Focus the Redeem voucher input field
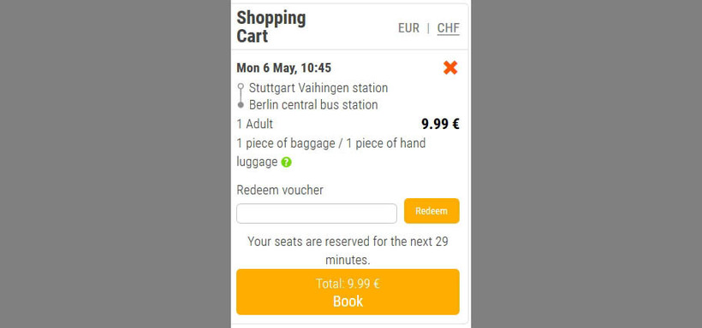This screenshot has width=702, height=328. click(317, 214)
